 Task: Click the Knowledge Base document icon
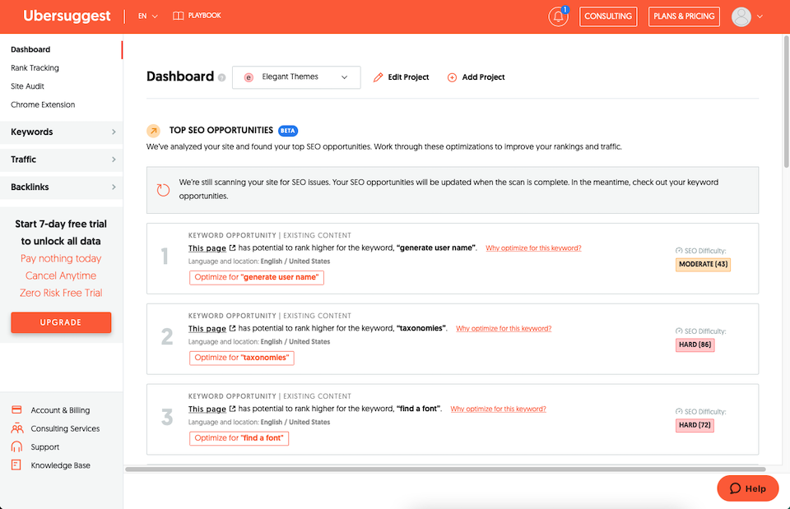pyautogui.click(x=16, y=465)
